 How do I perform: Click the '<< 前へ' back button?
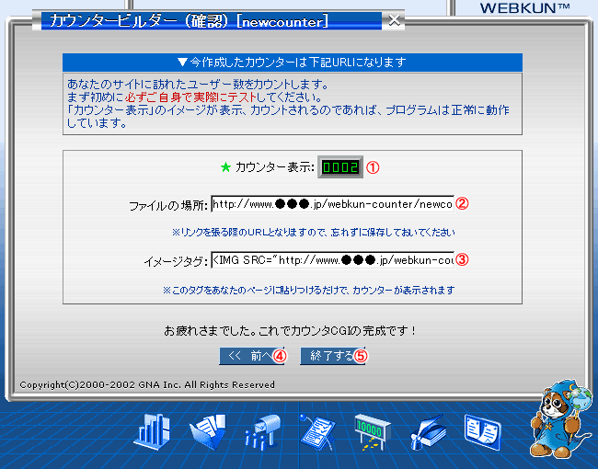click(251, 356)
